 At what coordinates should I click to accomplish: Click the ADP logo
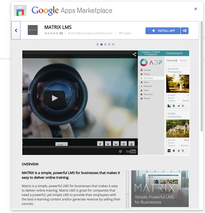click(x=151, y=63)
